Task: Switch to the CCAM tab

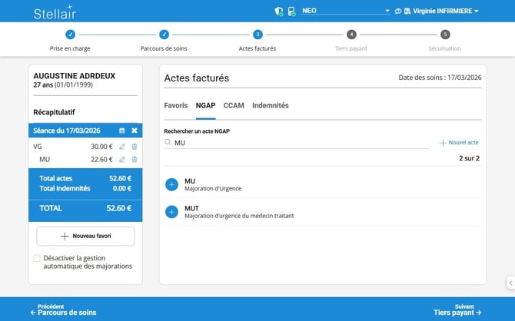Action: (x=233, y=105)
